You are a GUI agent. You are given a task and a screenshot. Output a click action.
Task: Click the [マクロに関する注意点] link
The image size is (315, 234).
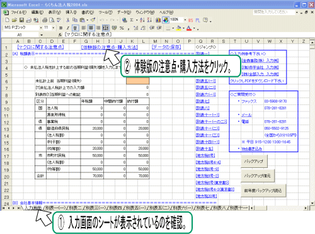(40, 47)
